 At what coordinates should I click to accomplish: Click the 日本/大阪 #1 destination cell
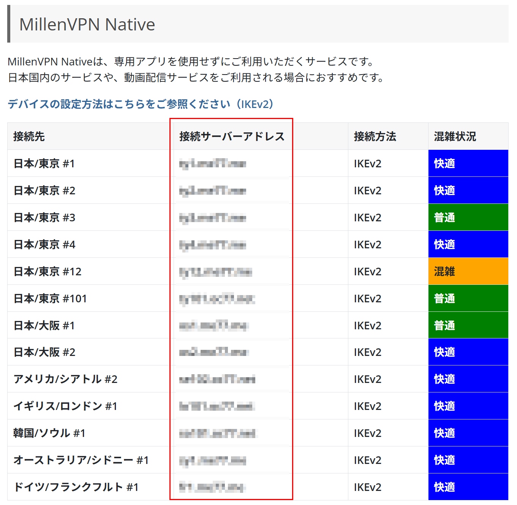tap(44, 326)
